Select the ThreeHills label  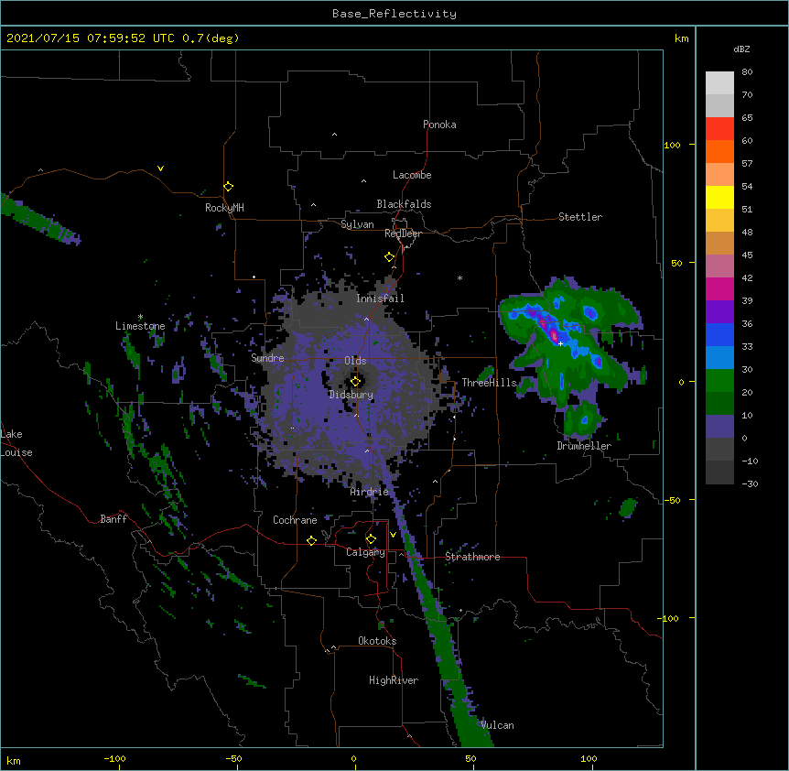tap(489, 383)
